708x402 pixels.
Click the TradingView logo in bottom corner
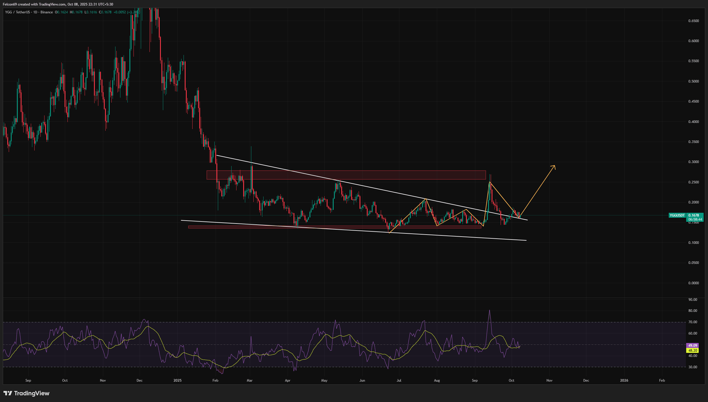click(26, 393)
